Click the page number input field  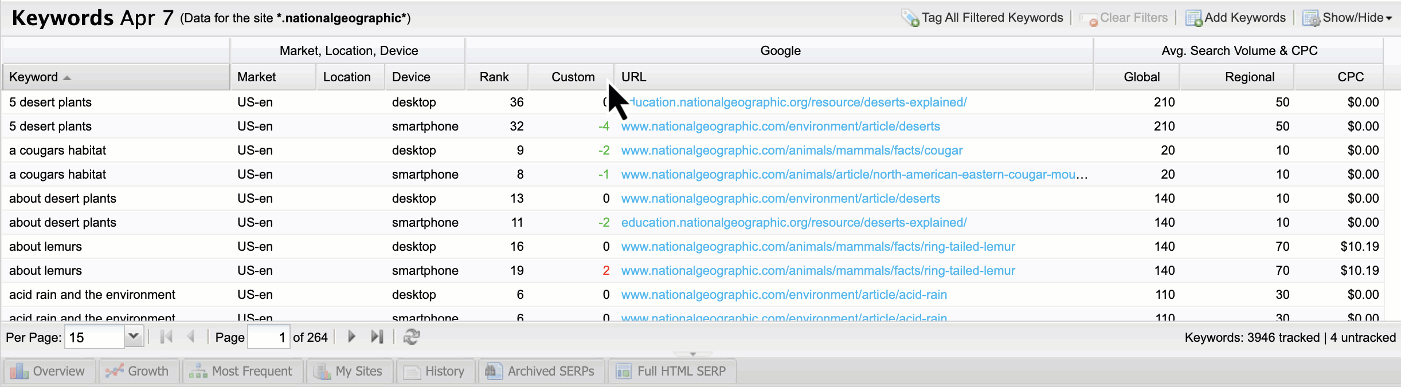[268, 337]
